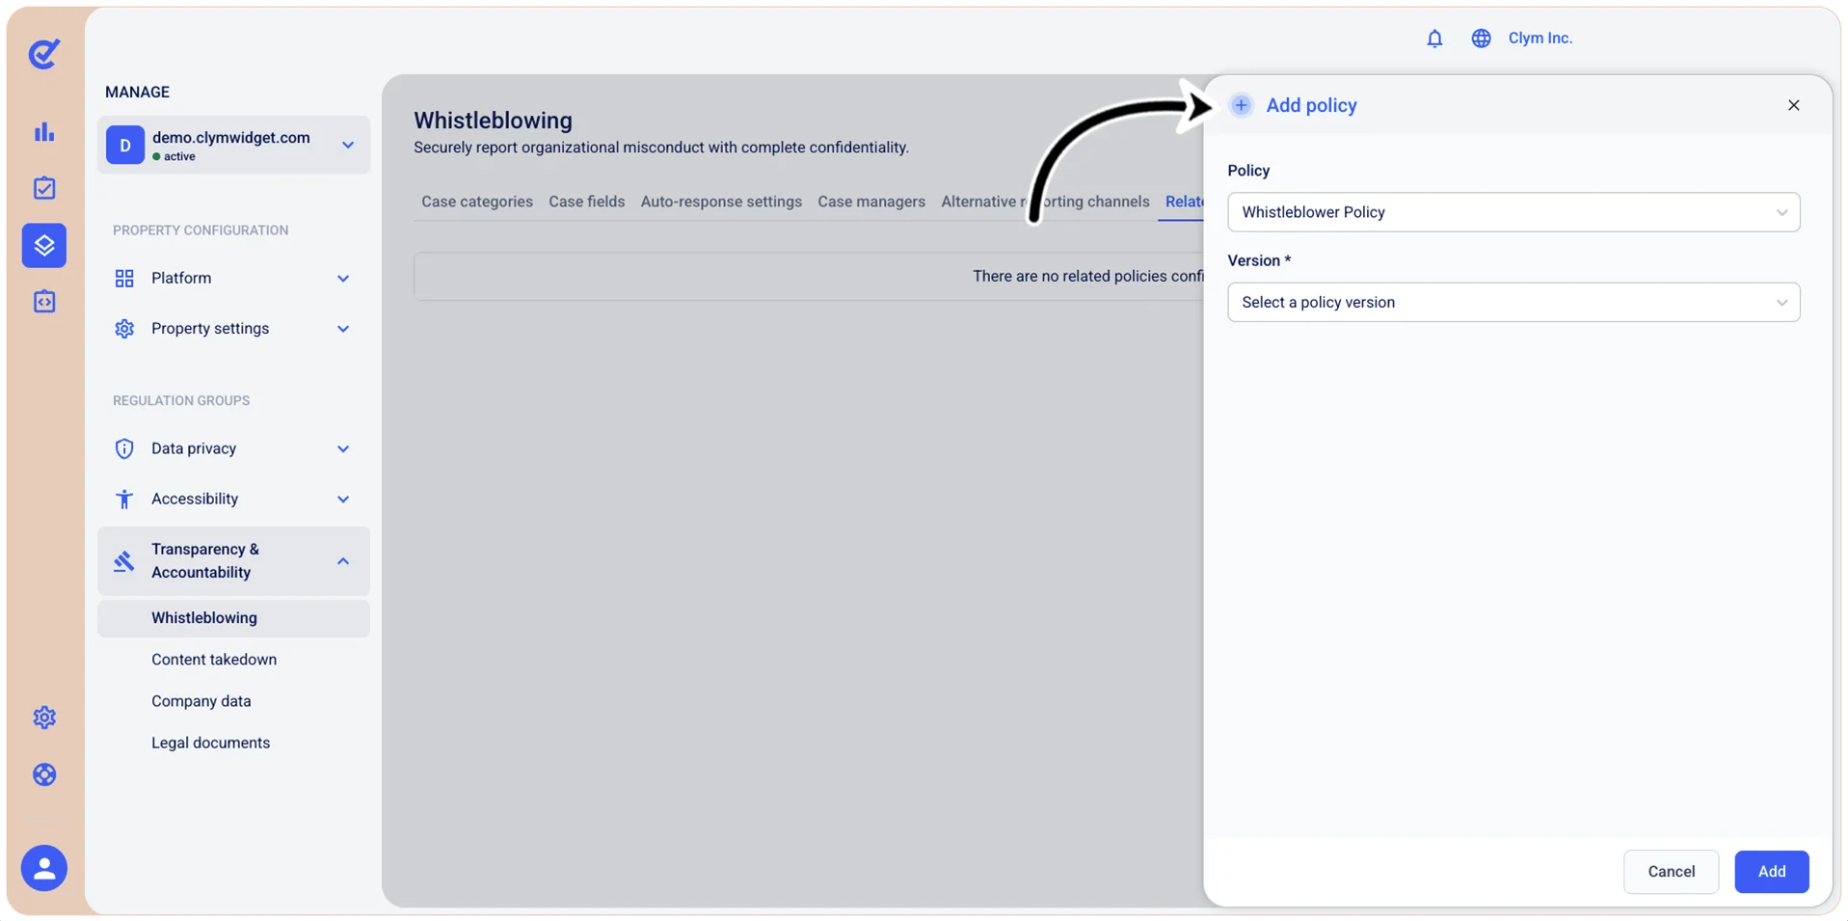
Task: Select the layers manage icon in sidebar
Action: (x=44, y=245)
